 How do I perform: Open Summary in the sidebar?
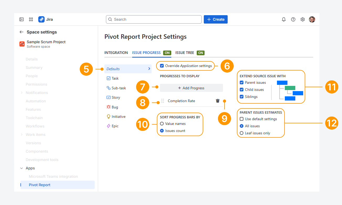[x=34, y=68]
